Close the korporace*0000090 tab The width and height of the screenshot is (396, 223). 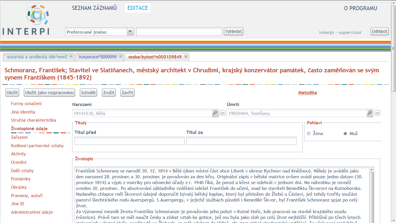click(x=121, y=56)
